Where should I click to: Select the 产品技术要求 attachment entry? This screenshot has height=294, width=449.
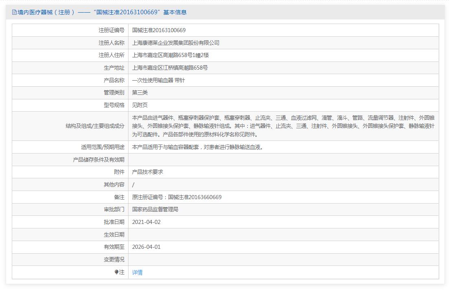click(148, 172)
